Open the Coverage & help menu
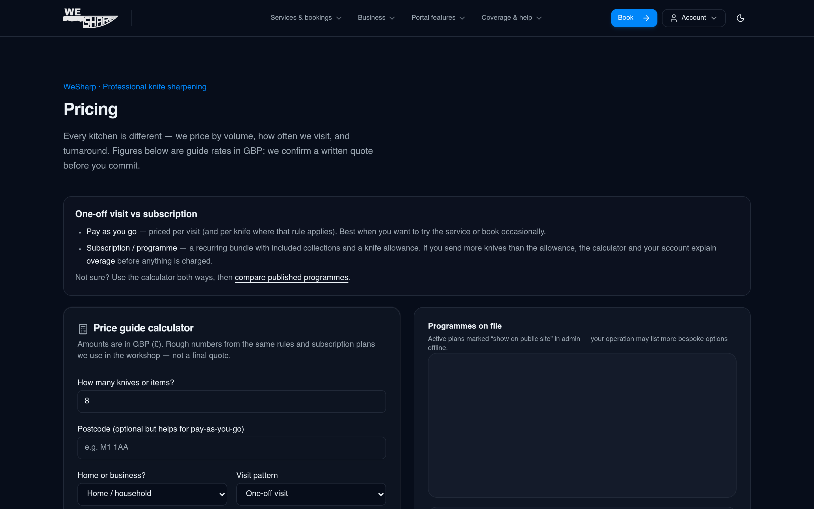Image resolution: width=814 pixels, height=509 pixels. click(511, 18)
